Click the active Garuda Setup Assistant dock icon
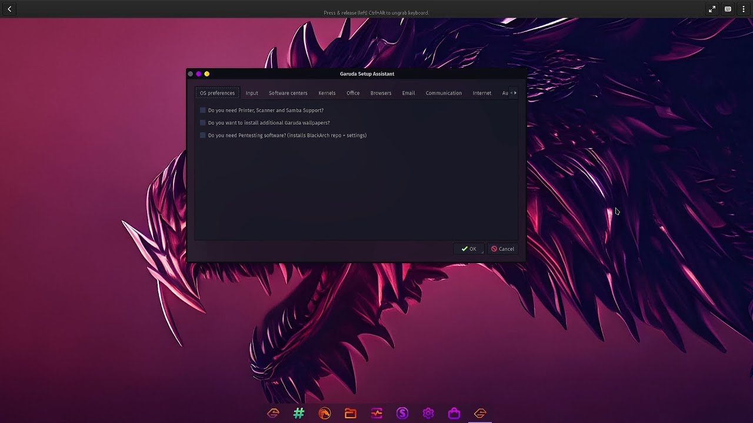This screenshot has width=753, height=423. click(x=480, y=413)
